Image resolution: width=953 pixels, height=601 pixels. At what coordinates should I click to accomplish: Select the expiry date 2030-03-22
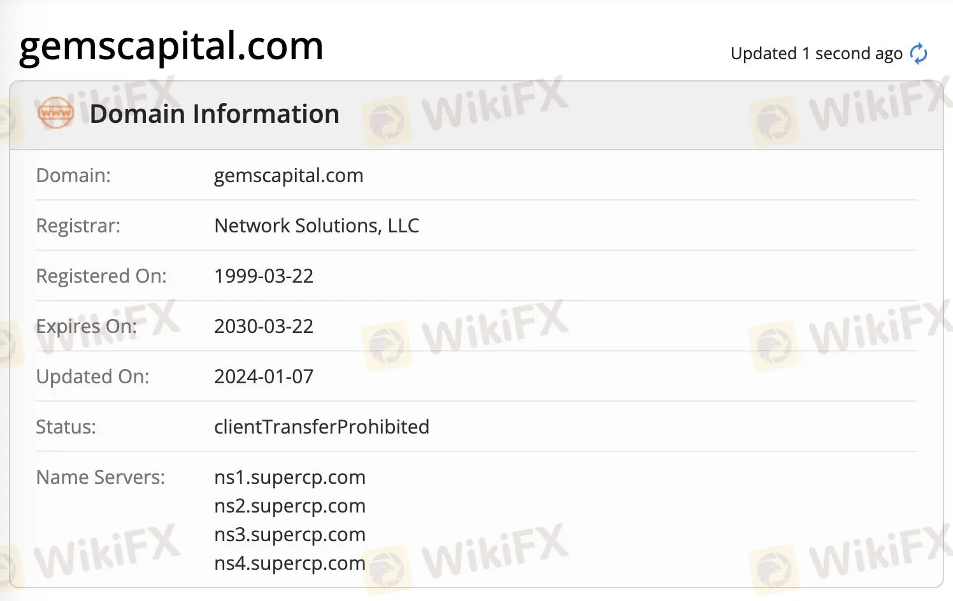point(264,326)
